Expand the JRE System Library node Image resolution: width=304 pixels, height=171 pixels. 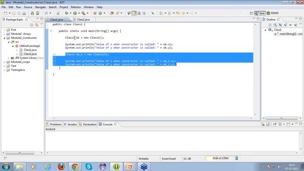9,58
